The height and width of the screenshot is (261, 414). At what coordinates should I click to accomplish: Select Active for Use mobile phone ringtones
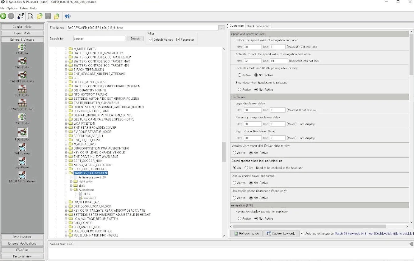tap(234, 198)
